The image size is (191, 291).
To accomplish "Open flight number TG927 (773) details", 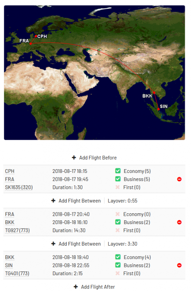I will click(x=17, y=230).
